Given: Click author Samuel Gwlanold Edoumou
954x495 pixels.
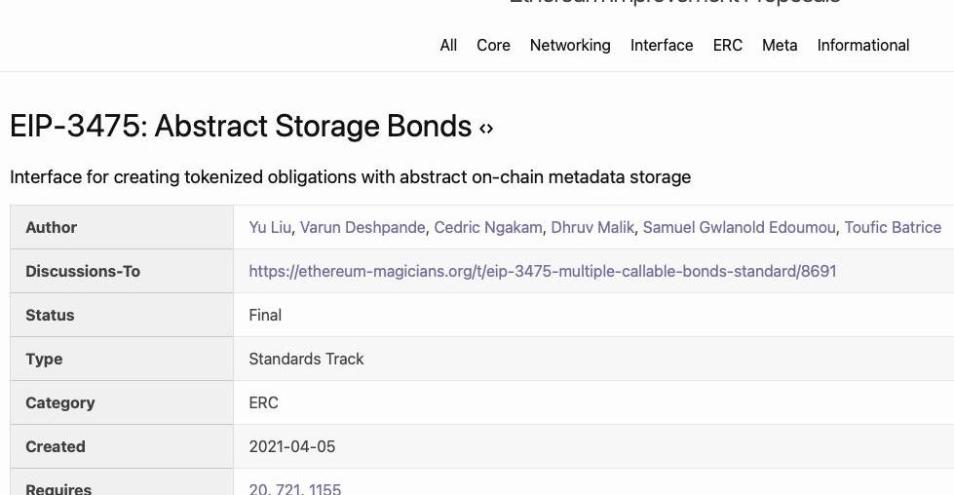Looking at the screenshot, I should [x=739, y=227].
